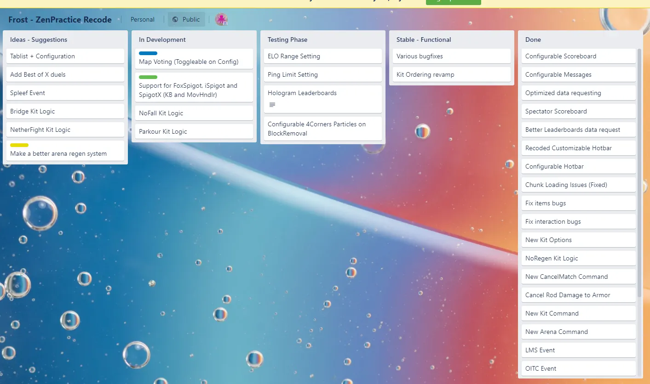The width and height of the screenshot is (650, 384).
Task: Click the Done list scrollbar
Action: tap(639, 184)
